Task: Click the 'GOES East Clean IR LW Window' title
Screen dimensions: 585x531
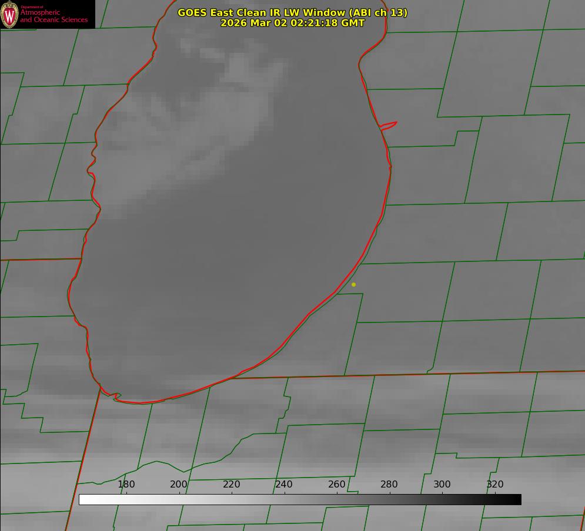Action: click(x=292, y=12)
